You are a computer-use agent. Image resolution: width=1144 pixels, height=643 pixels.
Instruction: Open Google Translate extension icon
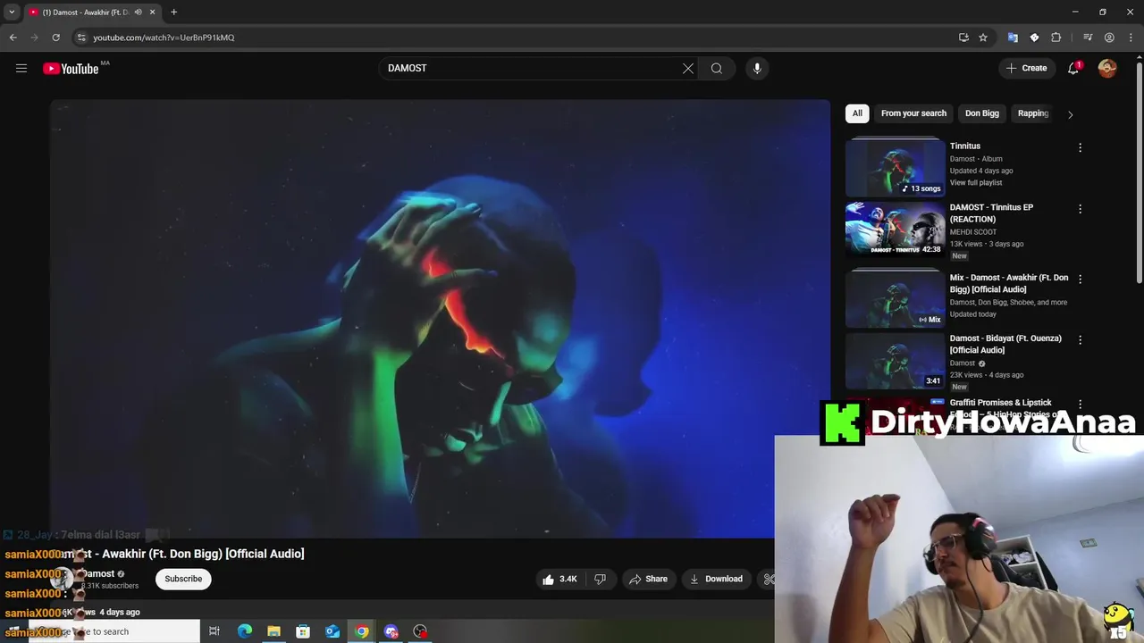click(1013, 38)
